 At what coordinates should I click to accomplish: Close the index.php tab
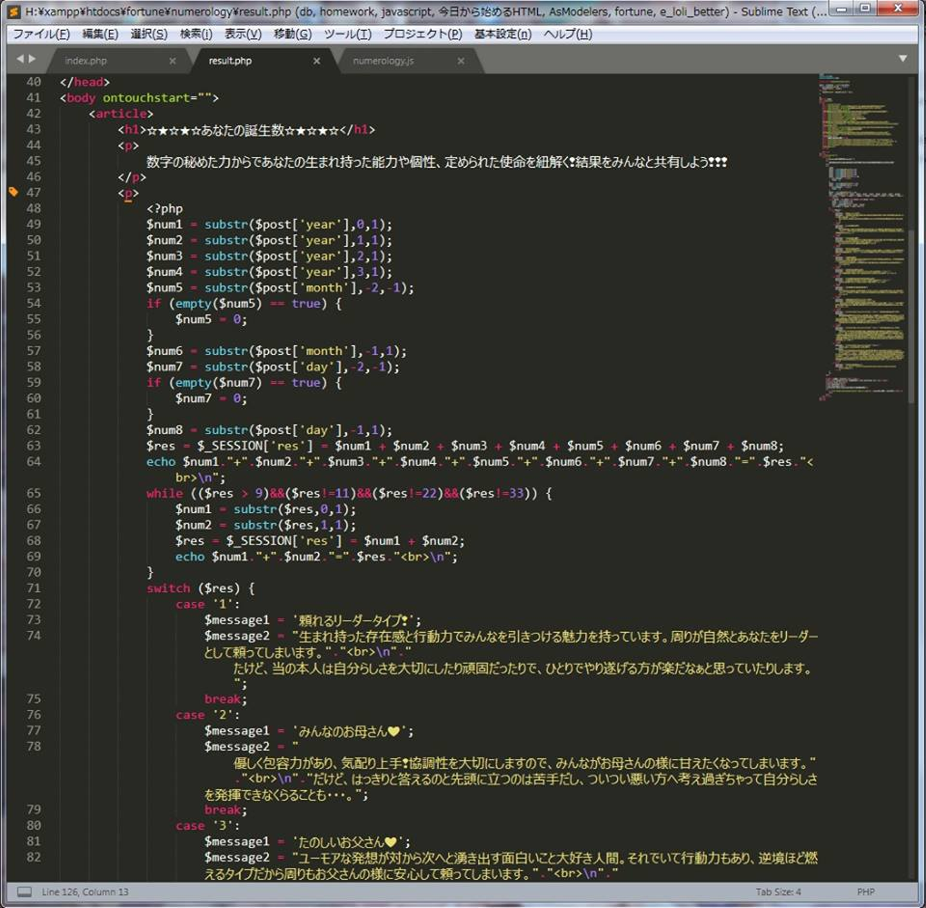coord(172,61)
